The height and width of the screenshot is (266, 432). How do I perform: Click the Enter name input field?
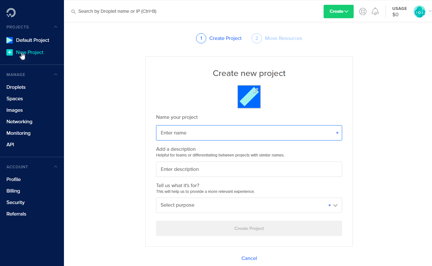(249, 133)
